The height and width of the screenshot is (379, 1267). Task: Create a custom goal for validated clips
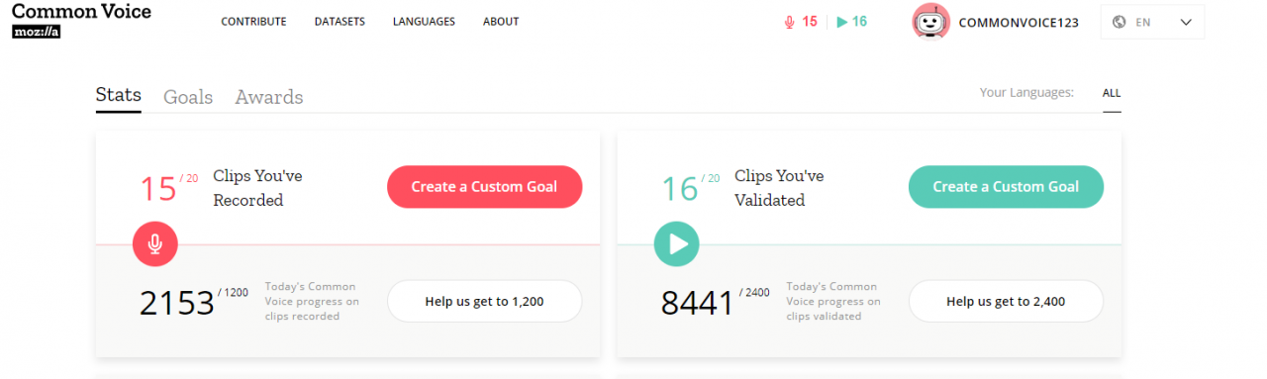1006,187
